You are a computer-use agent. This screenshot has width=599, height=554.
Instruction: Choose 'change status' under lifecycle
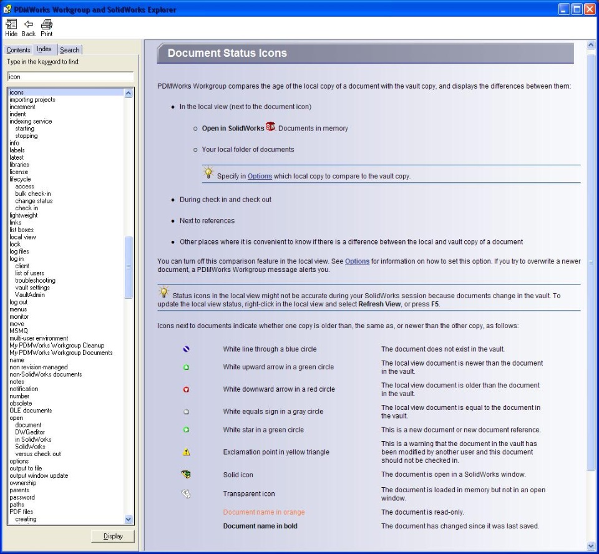tap(34, 201)
